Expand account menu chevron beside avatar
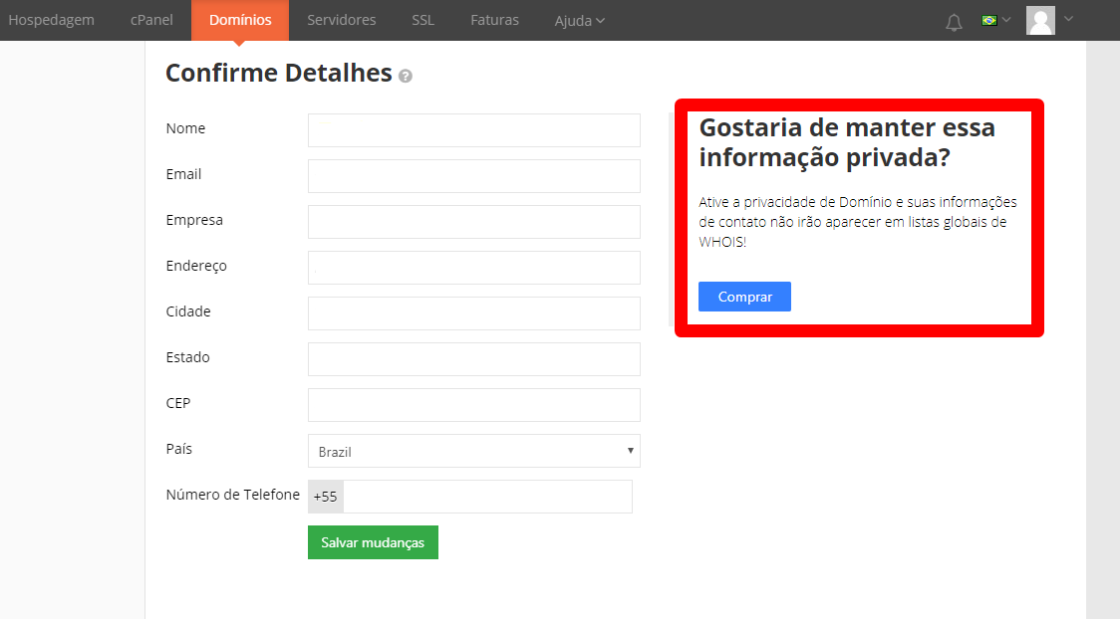The width and height of the screenshot is (1120, 619). [1069, 19]
